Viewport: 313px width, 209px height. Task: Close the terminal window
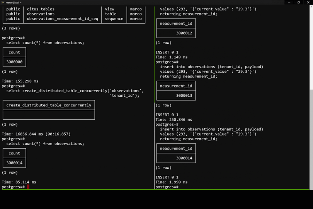coord(308,2)
